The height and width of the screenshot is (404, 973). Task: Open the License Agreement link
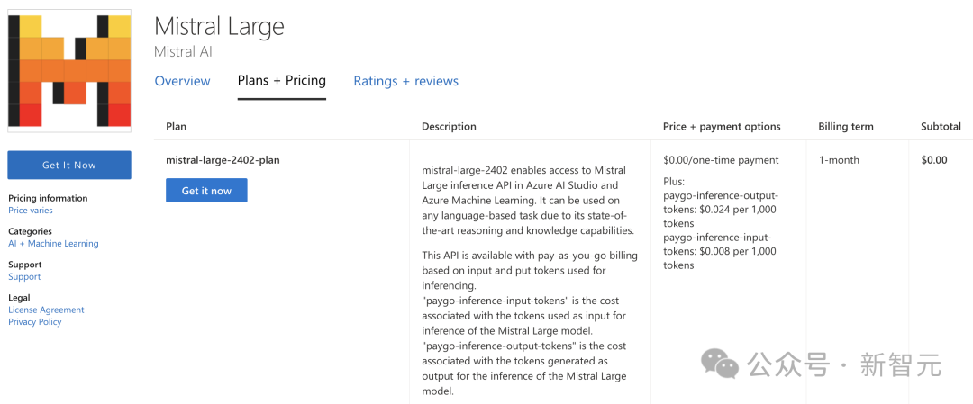click(x=46, y=310)
